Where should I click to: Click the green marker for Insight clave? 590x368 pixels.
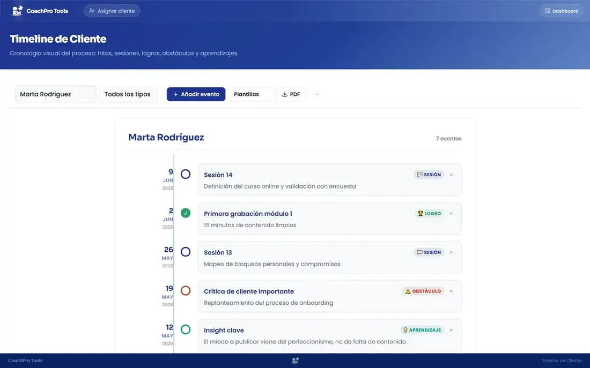[186, 329]
